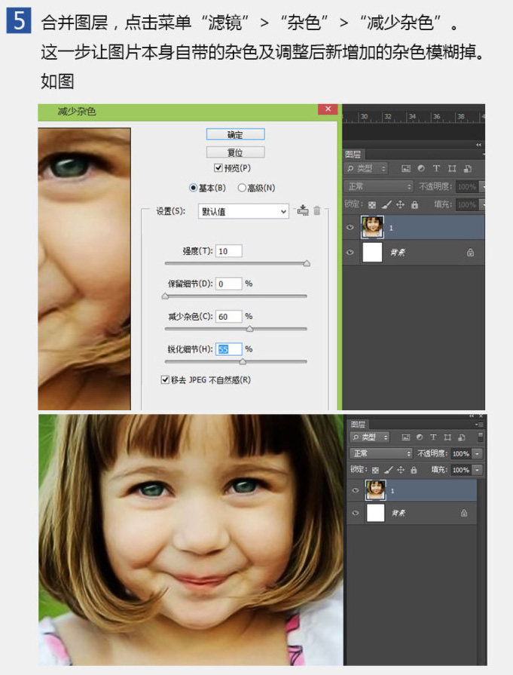Switch to the 图层 tab in the lower panel
513x675 pixels.
click(x=359, y=425)
